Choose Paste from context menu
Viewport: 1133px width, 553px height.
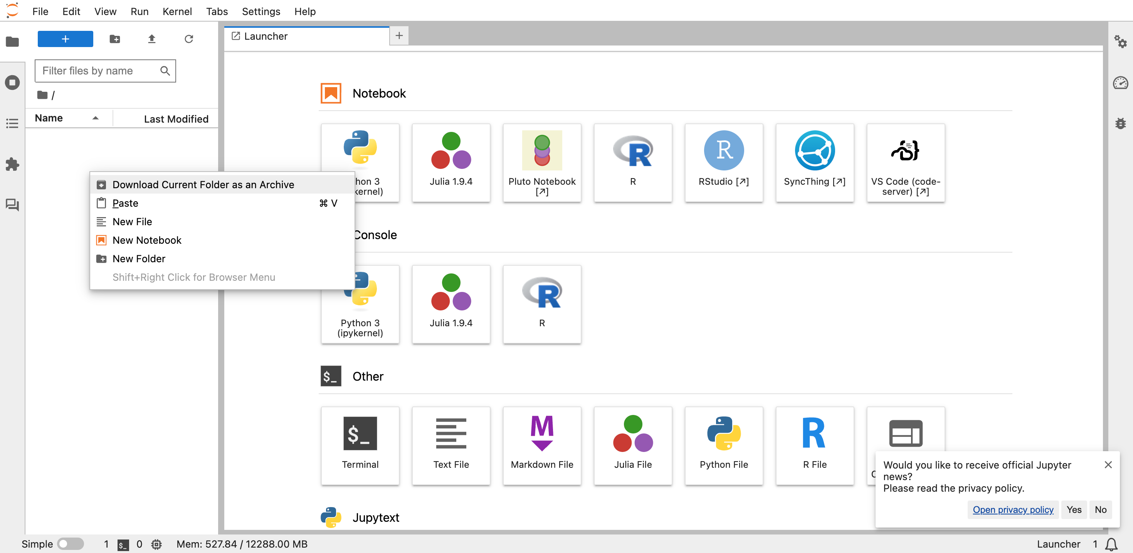point(222,203)
